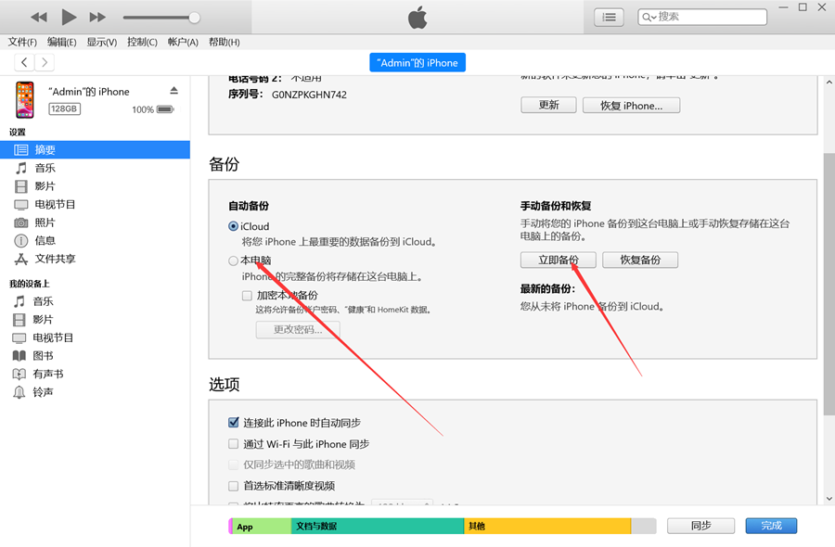The width and height of the screenshot is (835, 547).
Task: Open the 编辑(E) menu
Action: pyautogui.click(x=62, y=42)
